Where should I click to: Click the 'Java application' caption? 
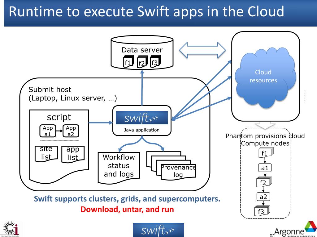pos(141,130)
